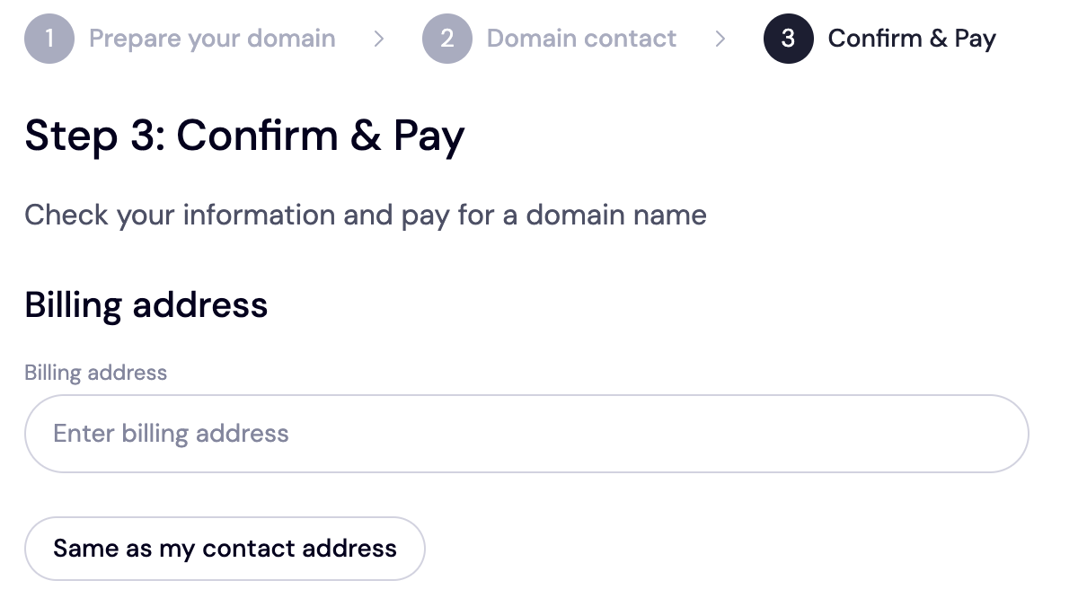Click the step 3 number circle

click(x=788, y=39)
